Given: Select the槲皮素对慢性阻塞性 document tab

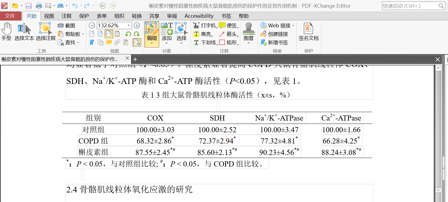Looking at the screenshot, I should pos(66,59).
